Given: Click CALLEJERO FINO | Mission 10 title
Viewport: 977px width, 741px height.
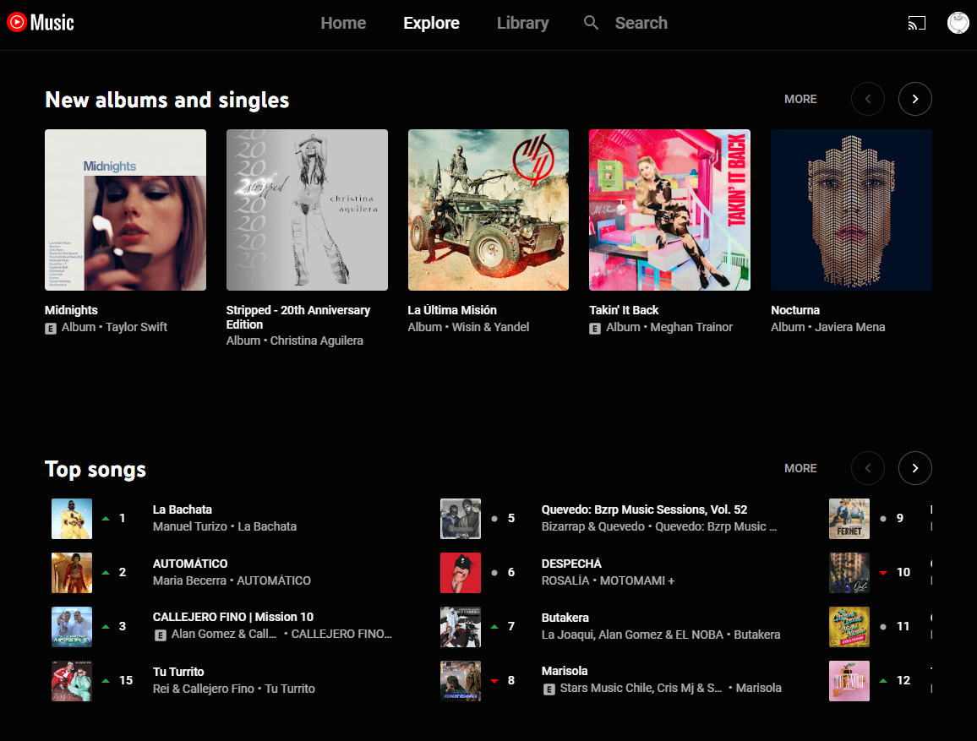Looking at the screenshot, I should [233, 617].
